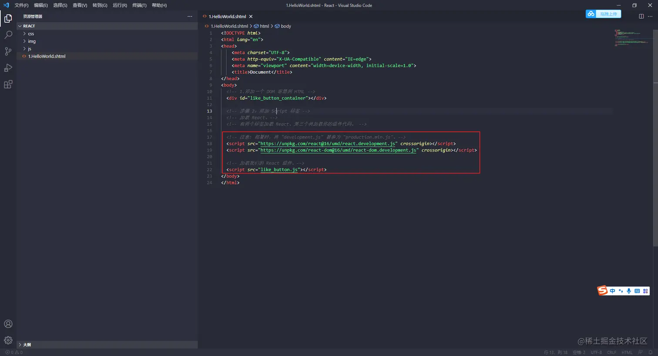658x356 pixels.
Task: Click the editor minimap
Action: tap(633, 38)
